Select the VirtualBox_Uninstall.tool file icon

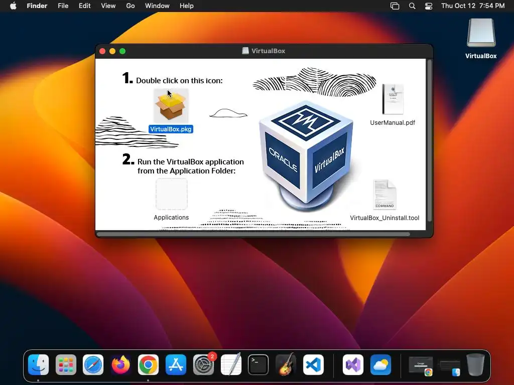pos(384,195)
